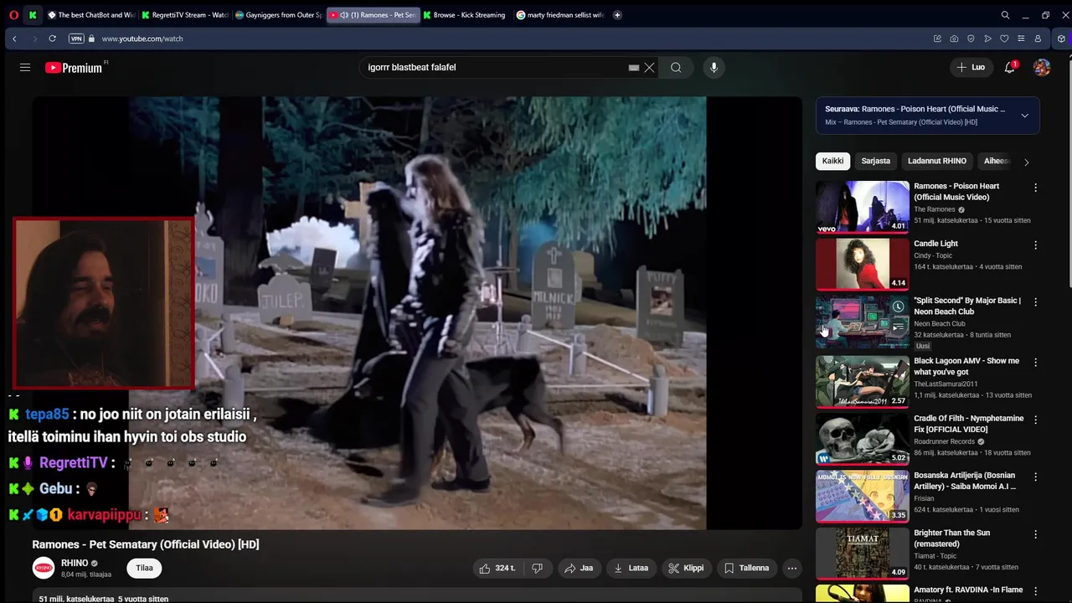Screen dimensions: 1072x603
Task: Run the search with the magnifier button
Action: click(x=676, y=68)
